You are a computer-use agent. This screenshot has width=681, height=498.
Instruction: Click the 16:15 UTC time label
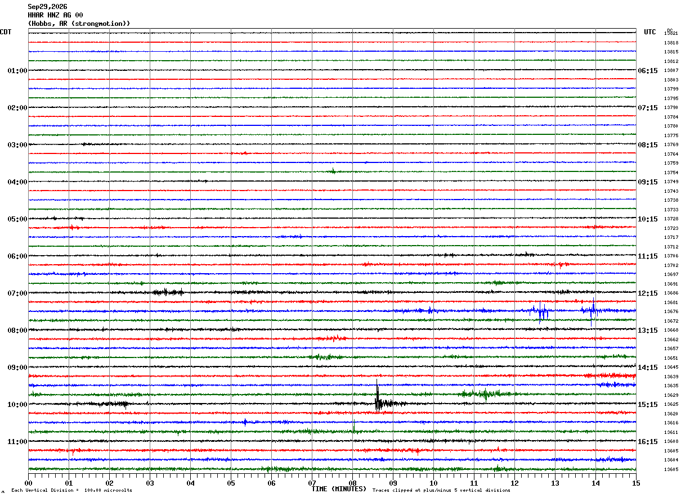pos(648,442)
